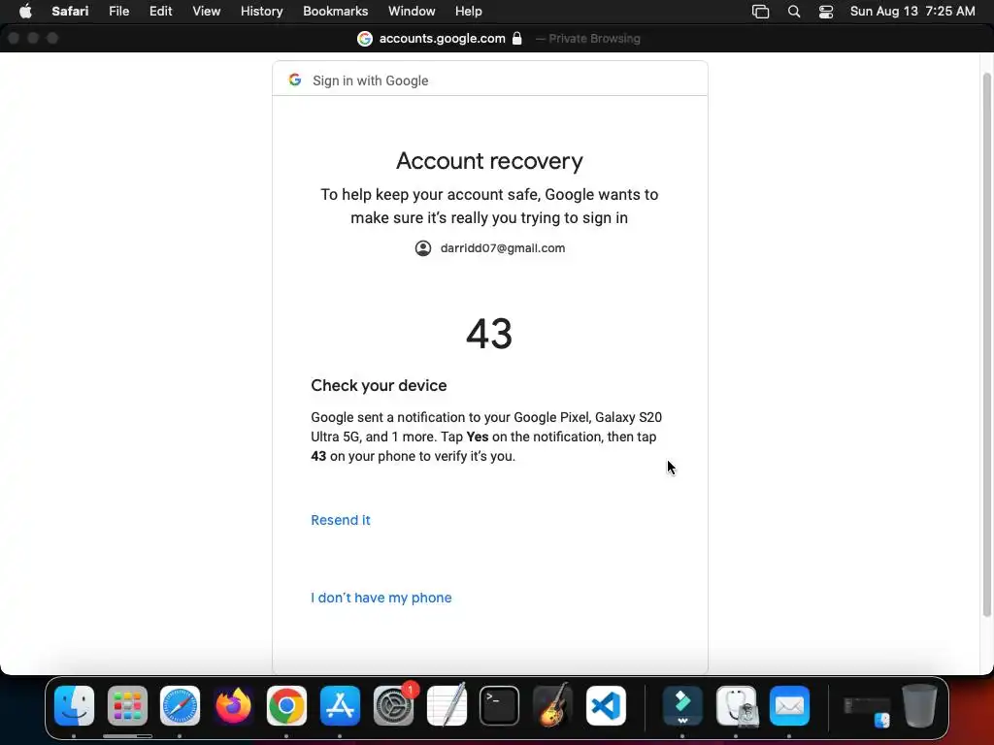994x745 pixels.
Task: Click the Stage Manager windows icon in menu bar
Action: coord(760,12)
